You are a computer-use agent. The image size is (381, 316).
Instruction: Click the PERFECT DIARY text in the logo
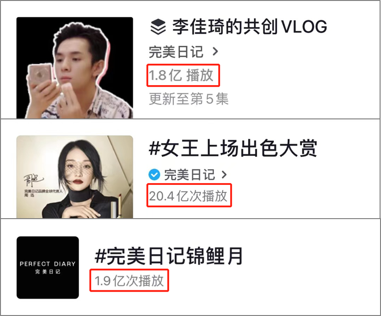point(48,264)
